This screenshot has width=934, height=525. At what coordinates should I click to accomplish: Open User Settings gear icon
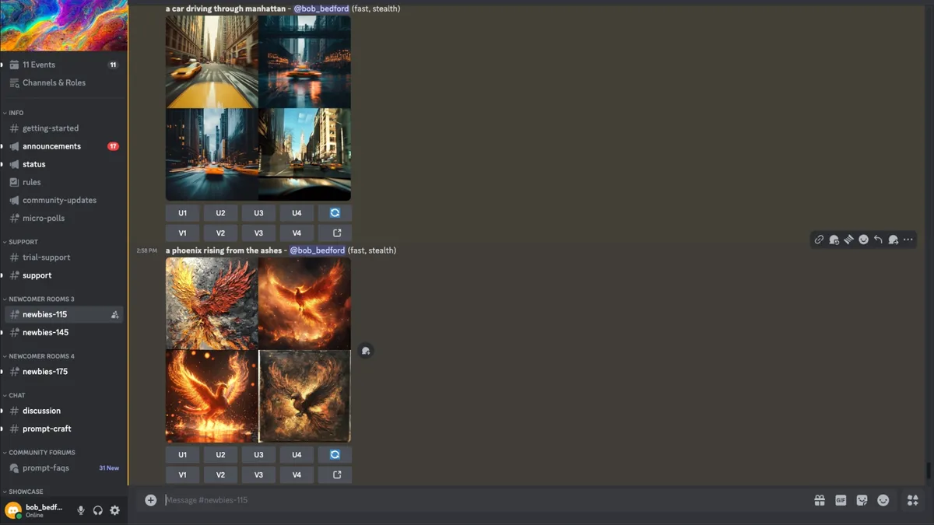tap(114, 510)
